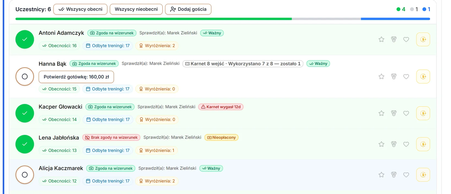Click 'Obecności: 12' chip

coord(59,181)
